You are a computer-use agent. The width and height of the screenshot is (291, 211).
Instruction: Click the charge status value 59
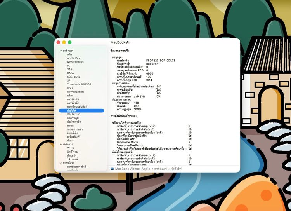coord(158,96)
